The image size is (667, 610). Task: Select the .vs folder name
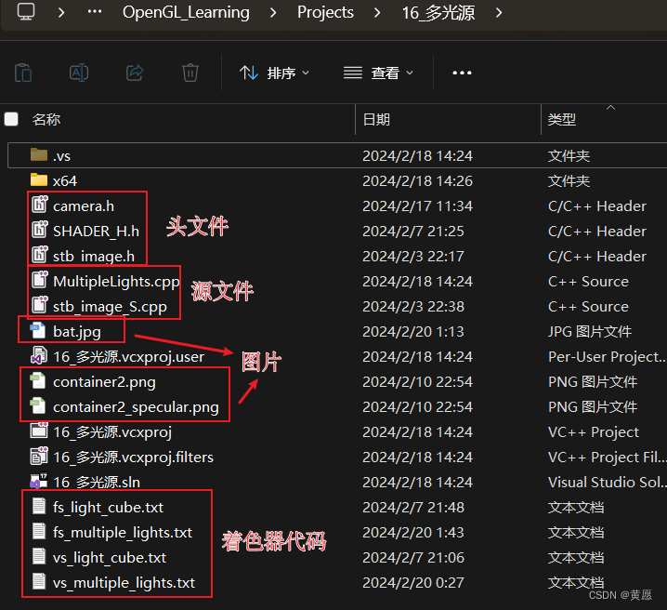(x=61, y=156)
